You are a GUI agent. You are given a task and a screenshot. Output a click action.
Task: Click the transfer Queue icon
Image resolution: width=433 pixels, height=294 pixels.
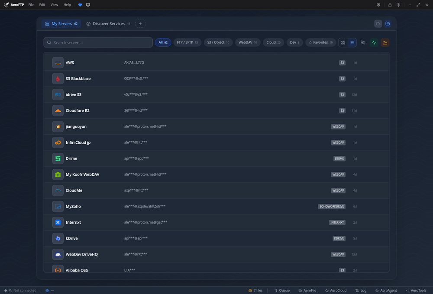point(282,290)
